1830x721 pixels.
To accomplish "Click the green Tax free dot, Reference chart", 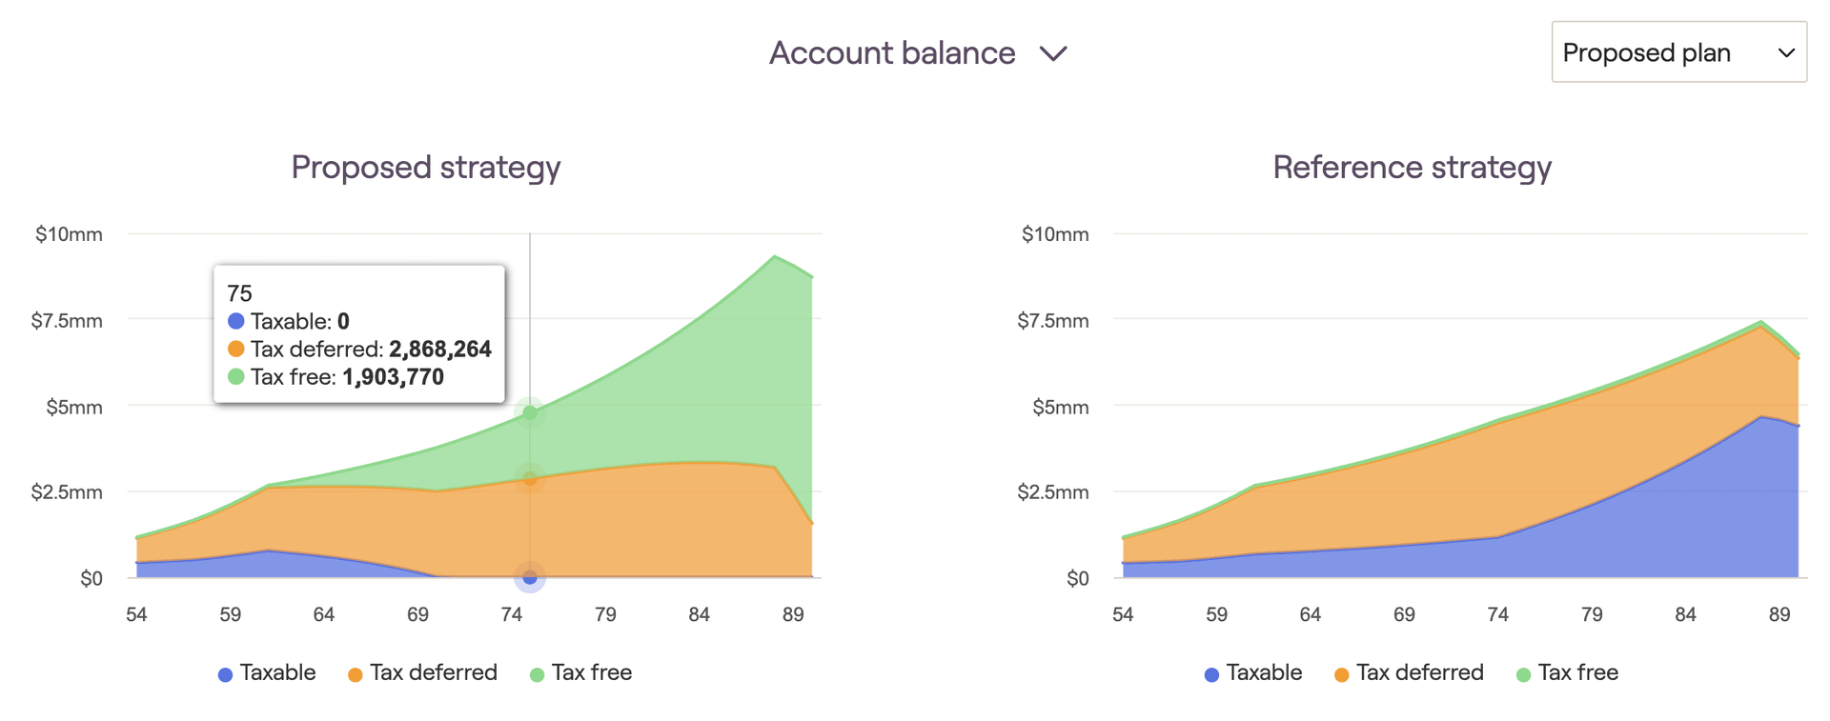I will click(x=1523, y=675).
